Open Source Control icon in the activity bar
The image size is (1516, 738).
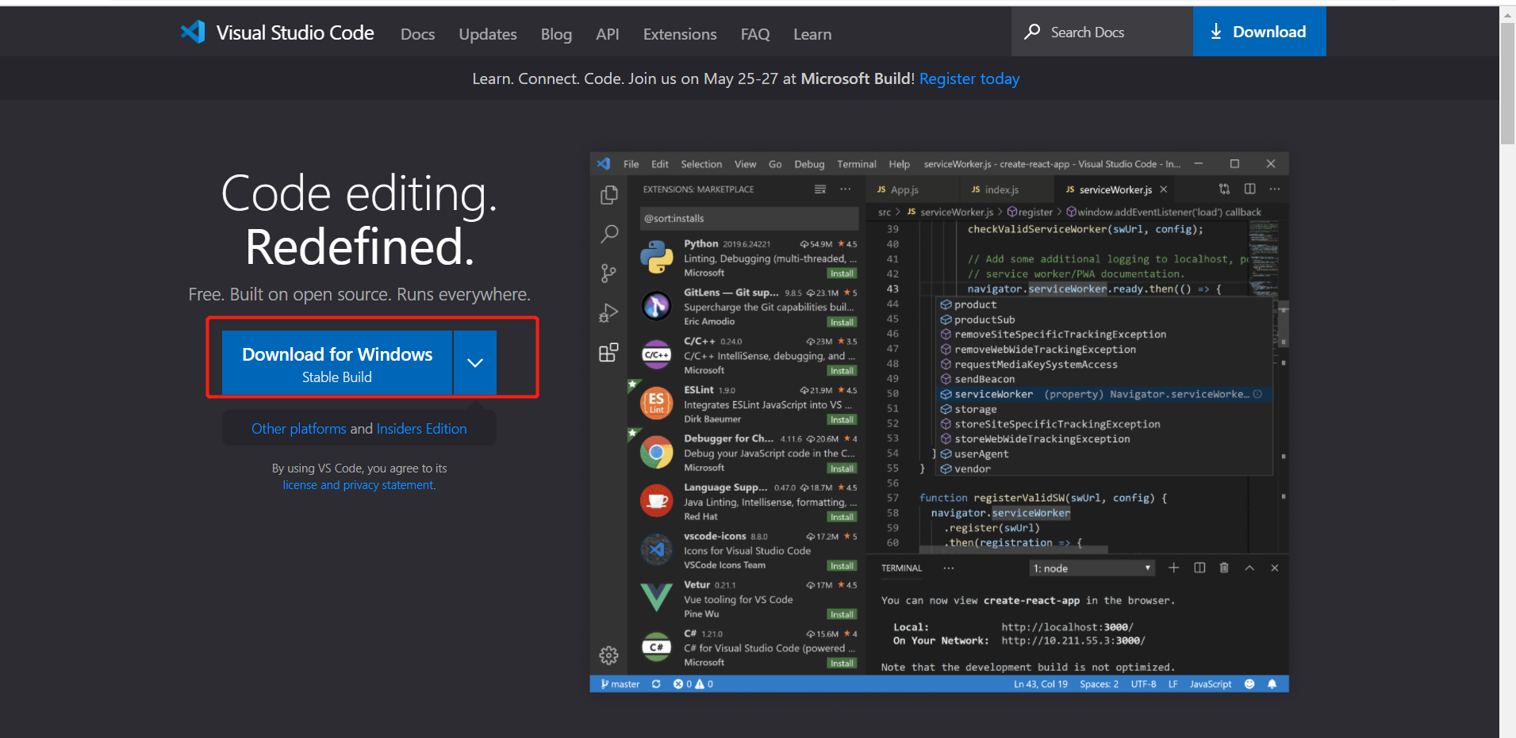(x=608, y=273)
